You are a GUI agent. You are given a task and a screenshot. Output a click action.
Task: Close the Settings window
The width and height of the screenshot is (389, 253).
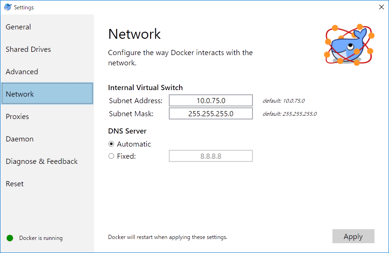[382, 7]
